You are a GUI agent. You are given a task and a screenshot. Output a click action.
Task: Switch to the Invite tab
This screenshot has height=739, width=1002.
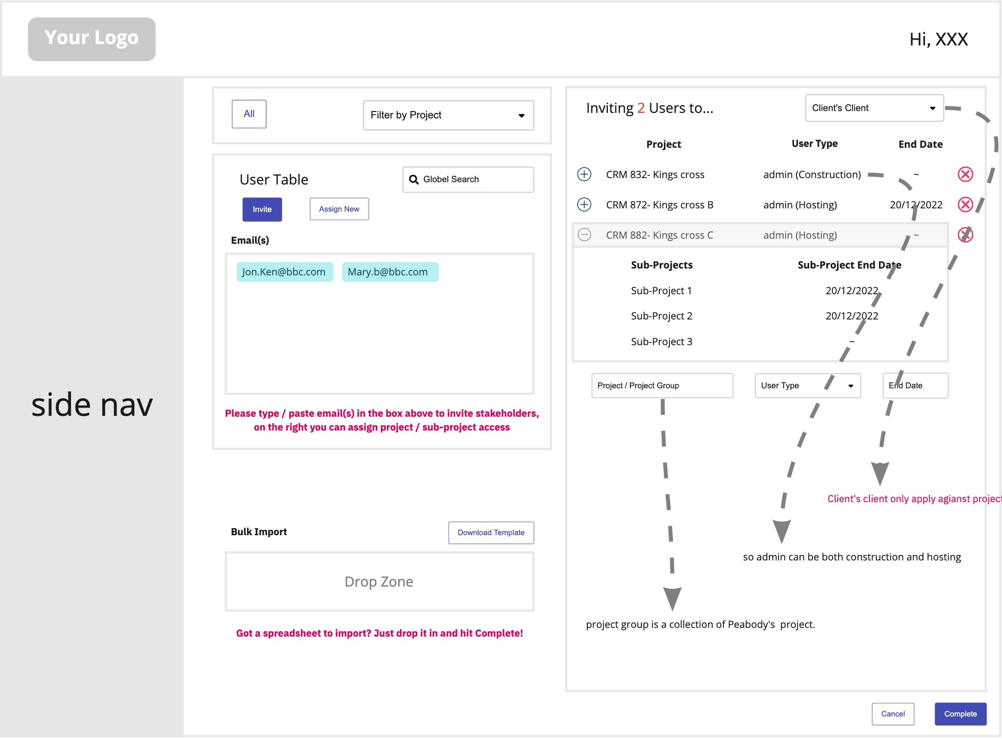262,209
